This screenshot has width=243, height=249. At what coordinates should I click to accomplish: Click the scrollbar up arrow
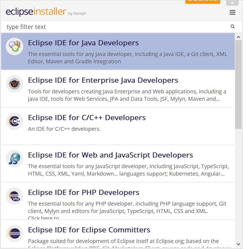point(238,37)
